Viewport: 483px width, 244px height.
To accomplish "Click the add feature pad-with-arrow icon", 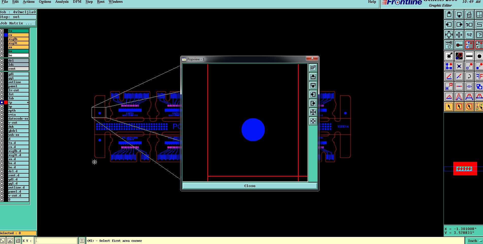I will (x=449, y=56).
